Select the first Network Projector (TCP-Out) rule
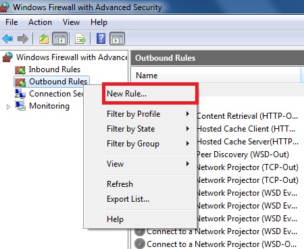The image size is (304, 249). click(247, 167)
